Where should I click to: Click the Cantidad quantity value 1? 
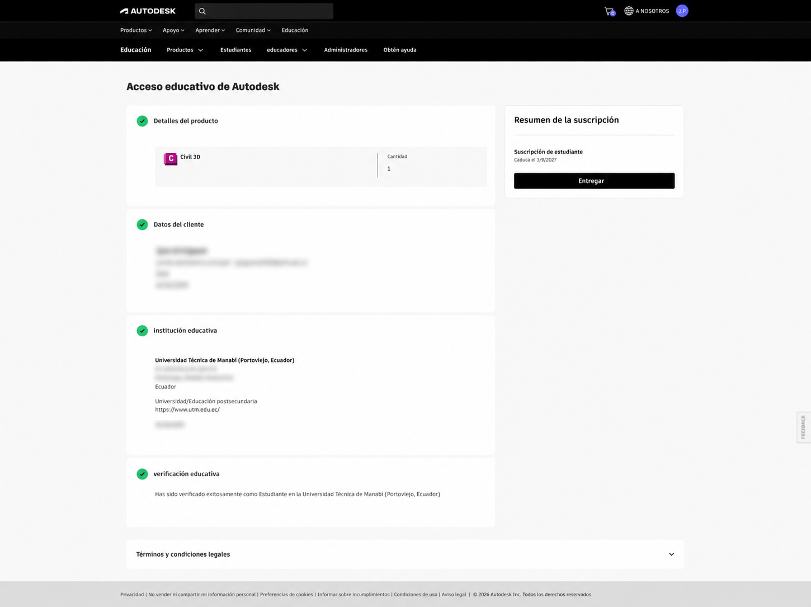[389, 169]
